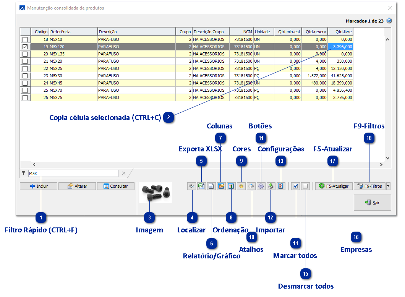Click the Ordenação sort icon
This screenshot has width=405, height=297.
click(x=231, y=186)
